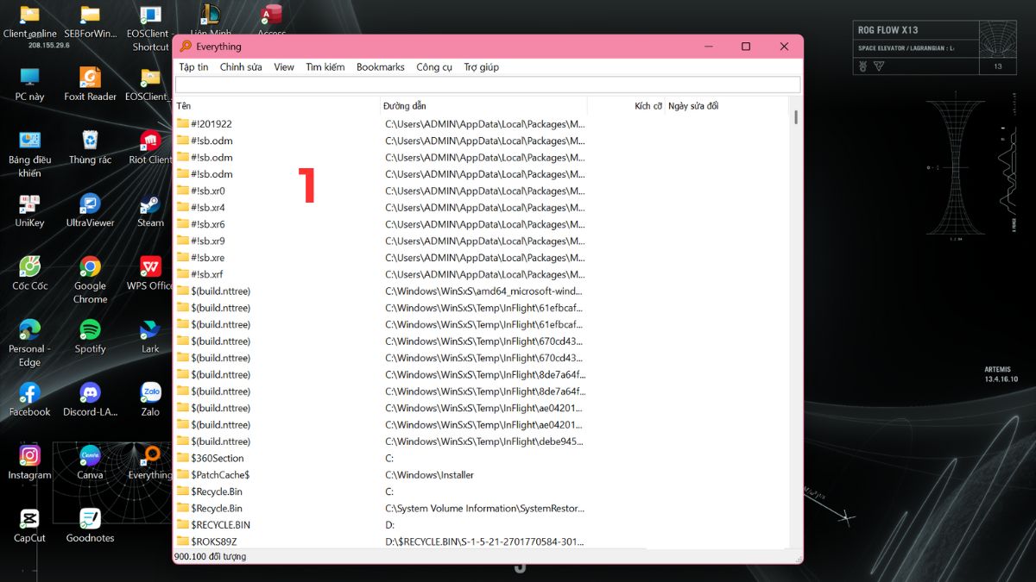Sort by the Kích cỡ column header
The height and width of the screenshot is (582, 1036).
click(x=626, y=106)
